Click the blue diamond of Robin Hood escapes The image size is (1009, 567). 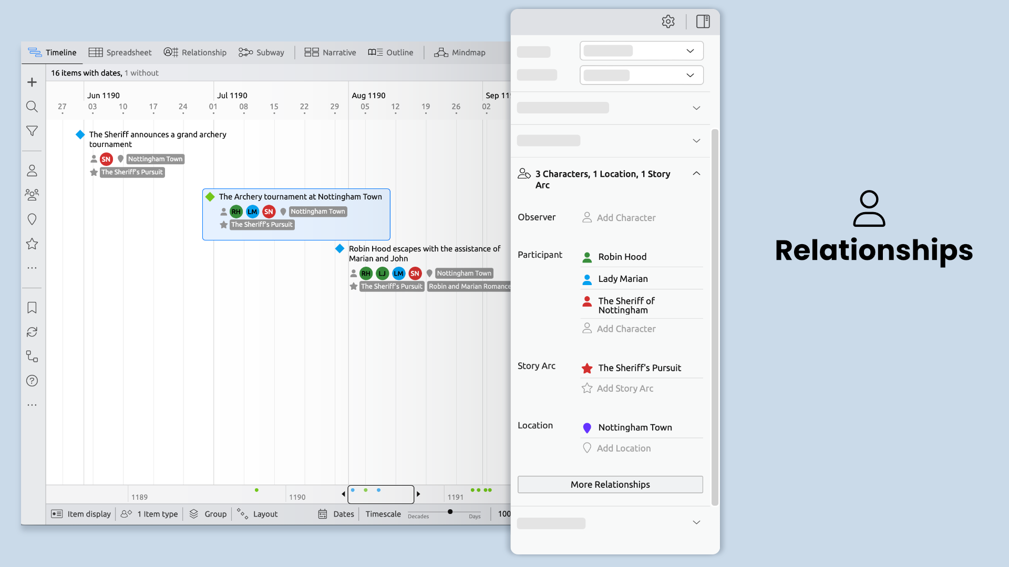(x=340, y=248)
